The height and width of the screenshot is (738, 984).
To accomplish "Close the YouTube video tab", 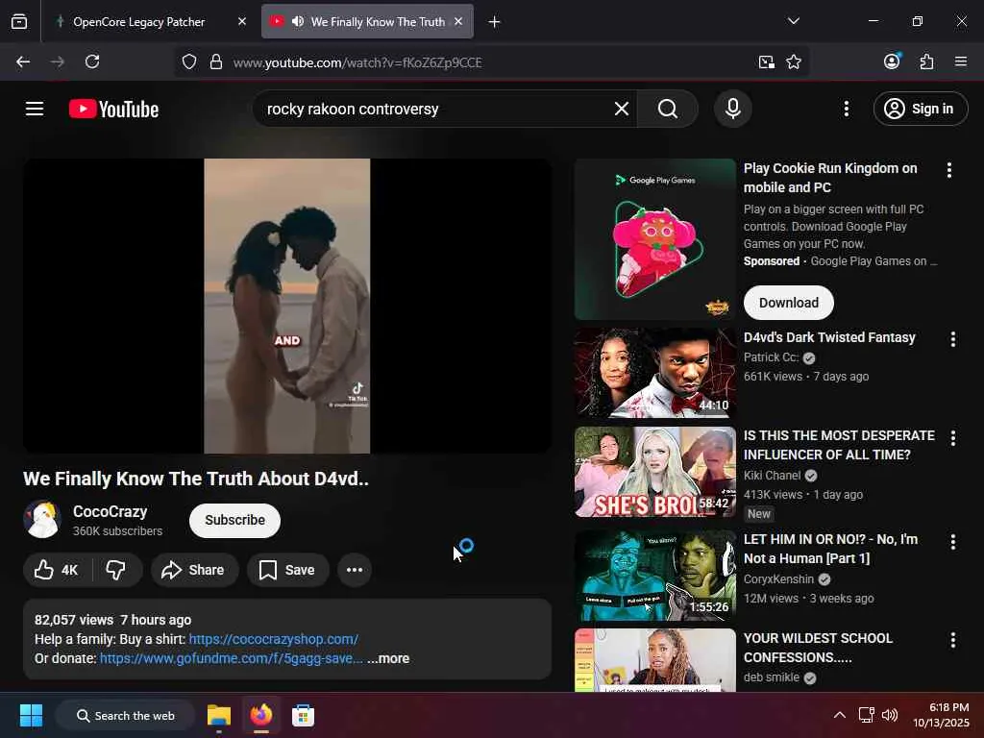I will click(458, 21).
